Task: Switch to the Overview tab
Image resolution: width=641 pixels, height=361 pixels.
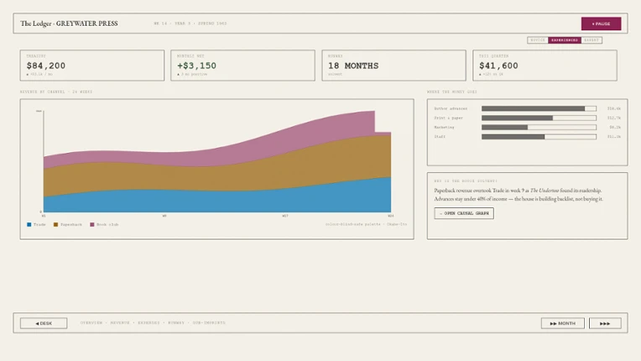Action: pos(91,323)
